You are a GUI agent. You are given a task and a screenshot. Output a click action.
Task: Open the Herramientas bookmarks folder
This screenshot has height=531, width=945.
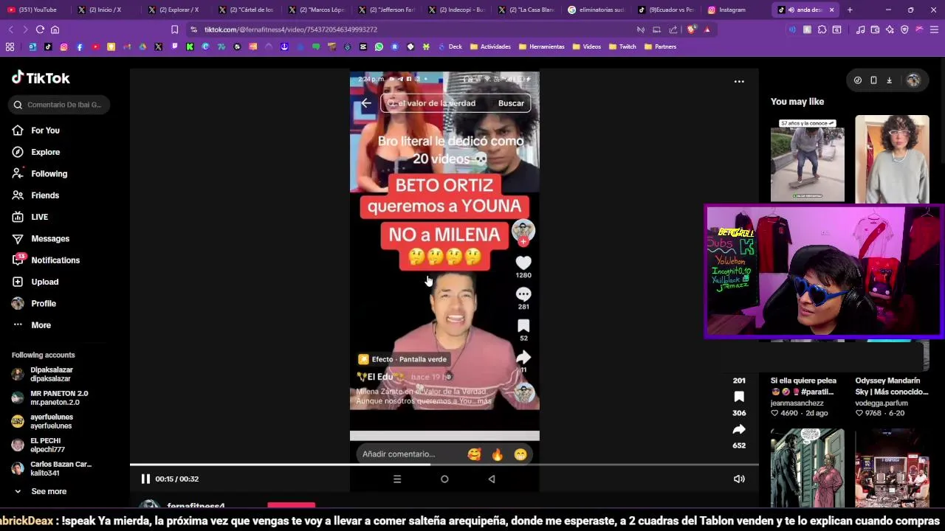click(541, 46)
